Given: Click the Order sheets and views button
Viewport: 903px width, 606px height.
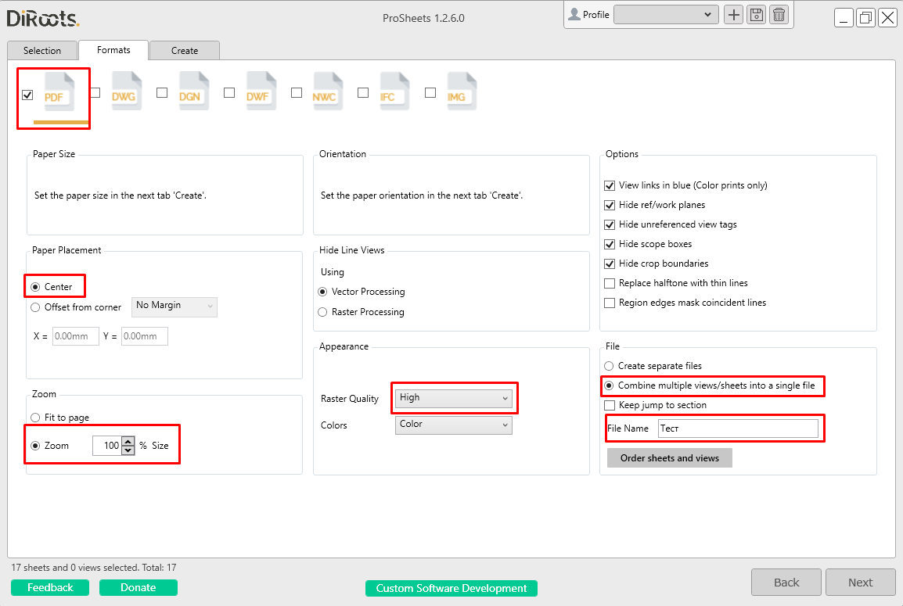Looking at the screenshot, I should (x=669, y=457).
